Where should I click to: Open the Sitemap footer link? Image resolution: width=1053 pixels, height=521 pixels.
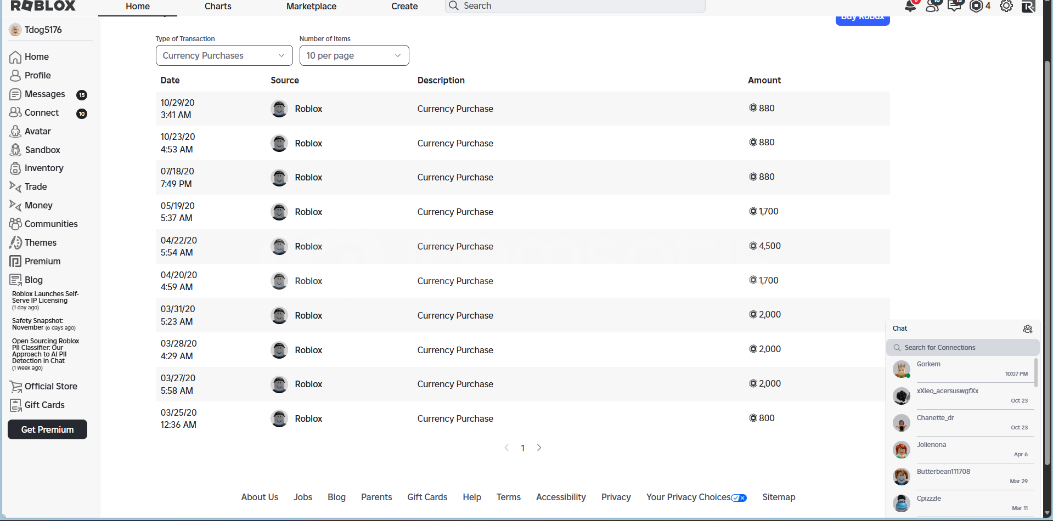pos(779,497)
